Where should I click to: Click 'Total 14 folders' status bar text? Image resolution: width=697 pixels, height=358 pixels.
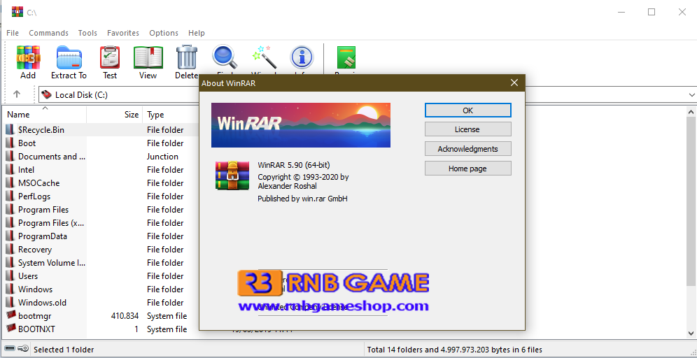point(455,350)
